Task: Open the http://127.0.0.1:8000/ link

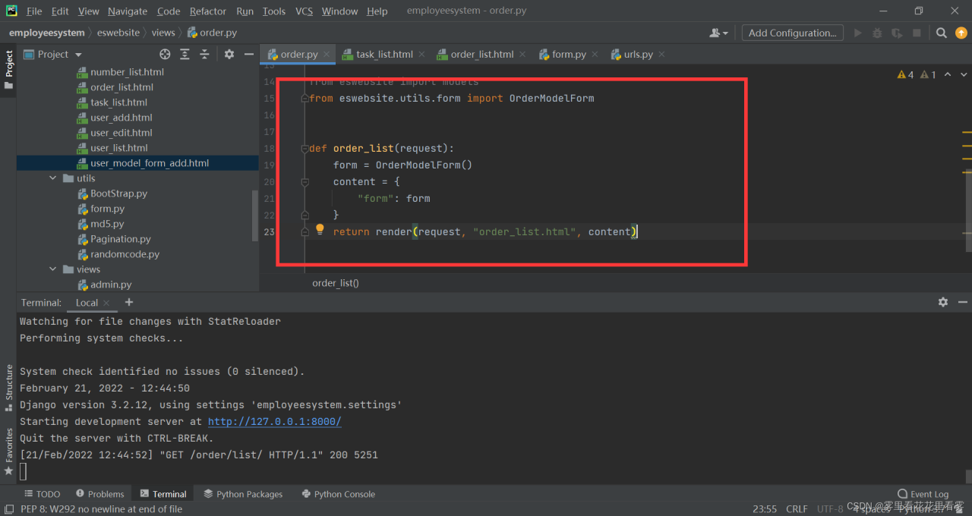Action: (274, 421)
